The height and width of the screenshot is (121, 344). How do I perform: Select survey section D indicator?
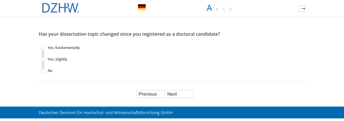(x=230, y=10)
